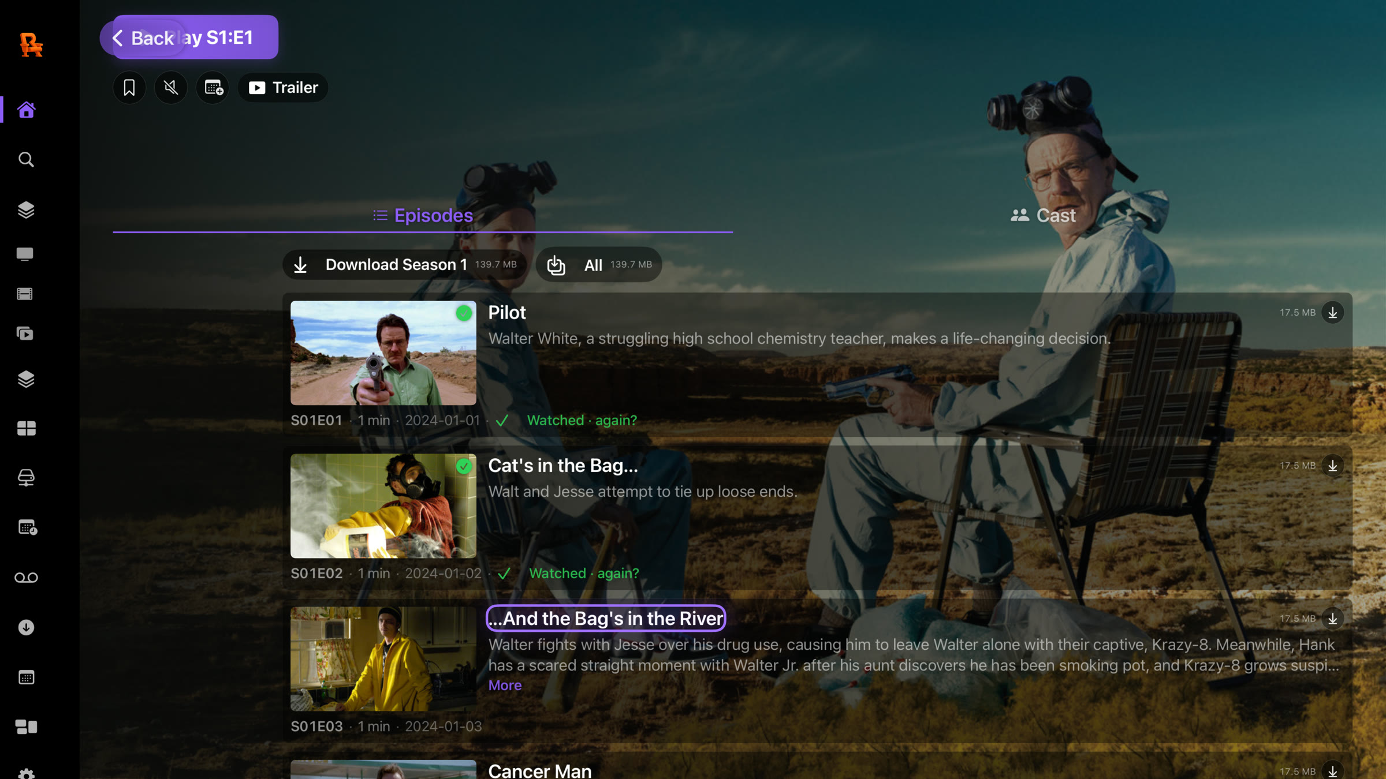The width and height of the screenshot is (1386, 779).
Task: Click the S01E03 episode code label
Action: (316, 726)
